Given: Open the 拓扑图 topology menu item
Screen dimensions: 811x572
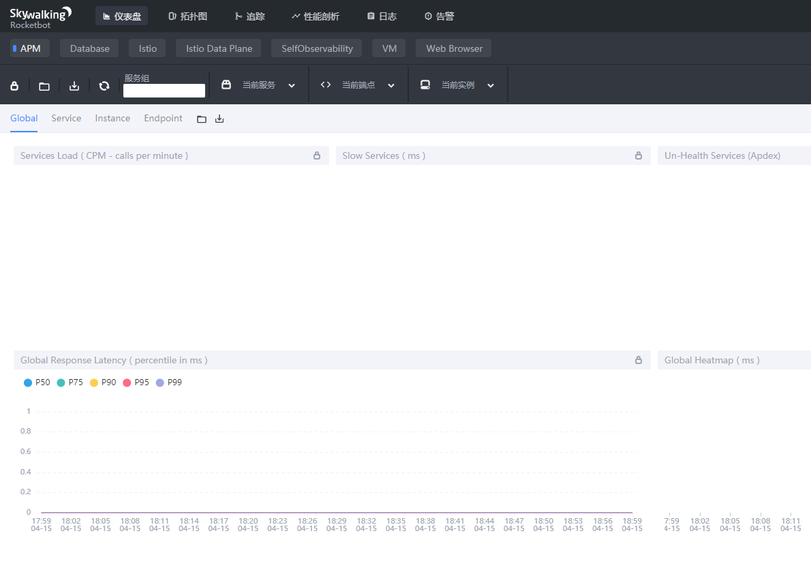Looking at the screenshot, I should [x=187, y=16].
